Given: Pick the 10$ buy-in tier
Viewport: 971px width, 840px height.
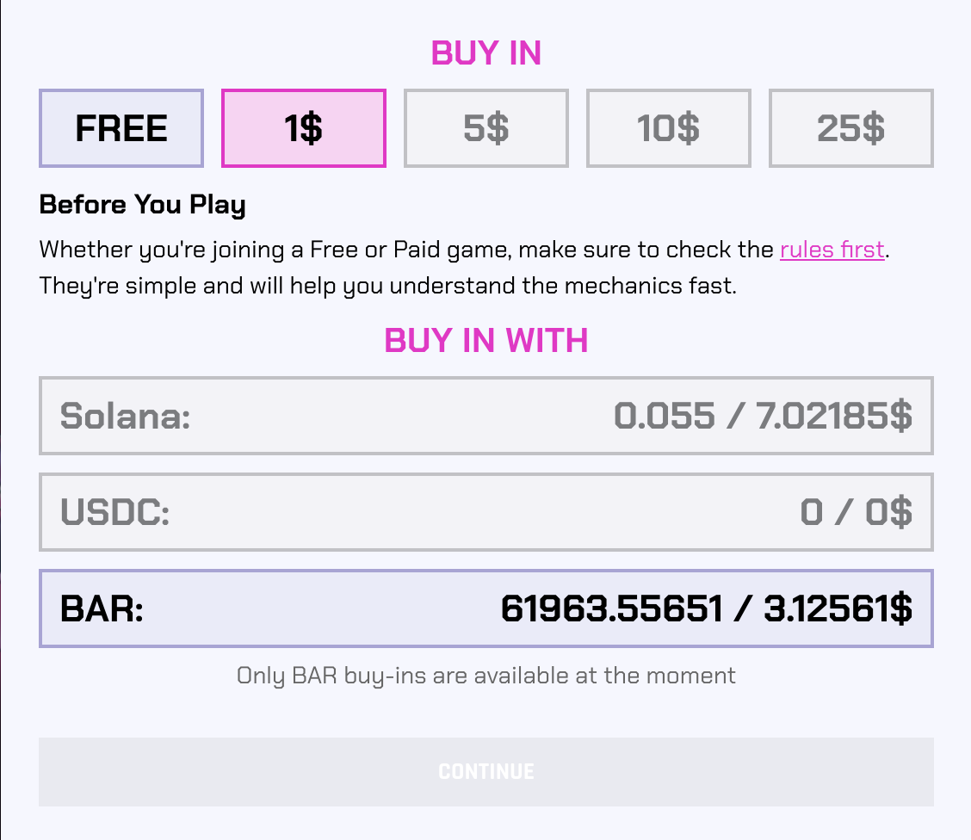Looking at the screenshot, I should point(669,128).
